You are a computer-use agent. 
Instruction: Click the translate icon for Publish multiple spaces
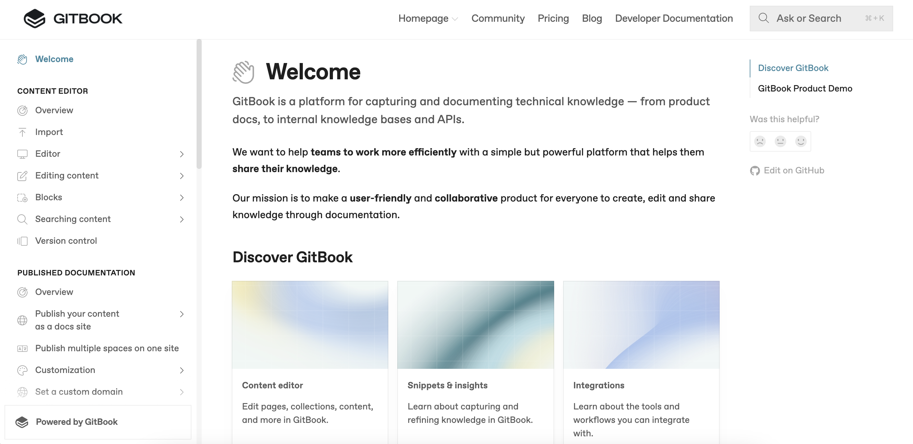click(22, 348)
